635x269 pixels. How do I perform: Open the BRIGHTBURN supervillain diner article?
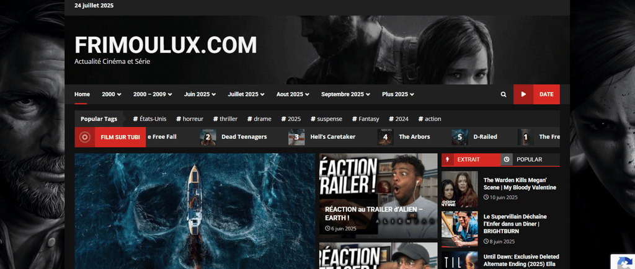pos(515,224)
